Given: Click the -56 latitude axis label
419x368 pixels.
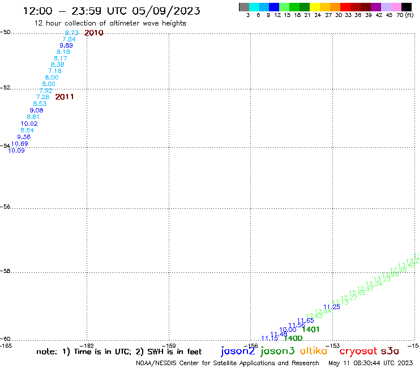Looking at the screenshot, I should 5,207.
